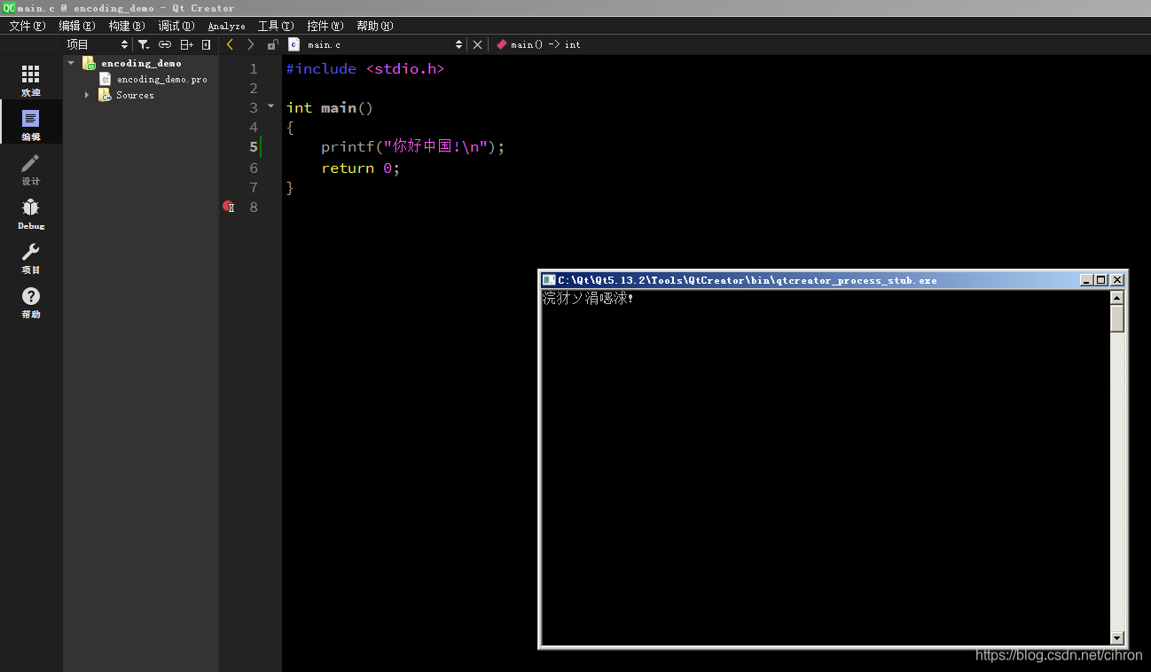Click the breakpoint marker on line 8

(x=228, y=207)
